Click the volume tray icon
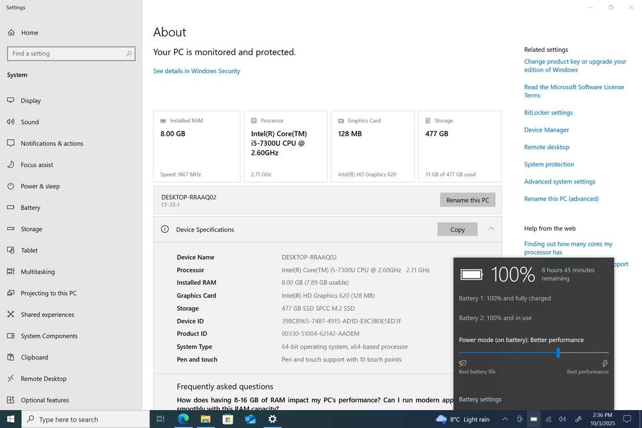This screenshot has height=428, width=642. pyautogui.click(x=562, y=419)
